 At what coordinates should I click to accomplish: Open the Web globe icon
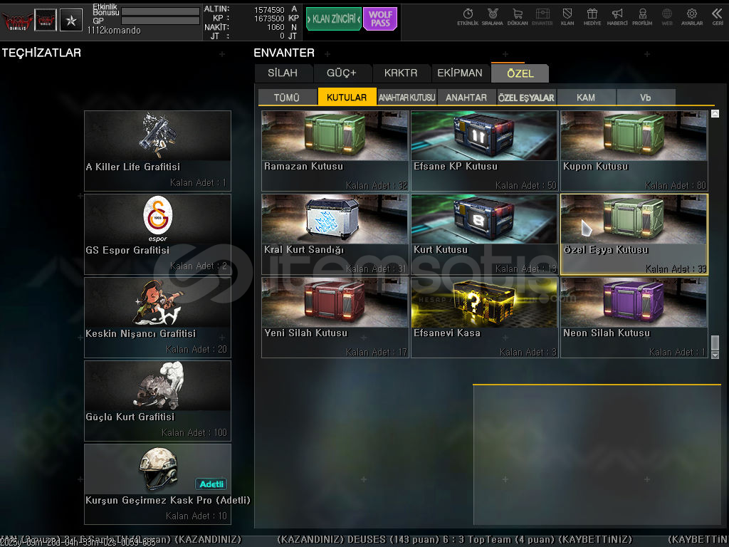(x=667, y=17)
